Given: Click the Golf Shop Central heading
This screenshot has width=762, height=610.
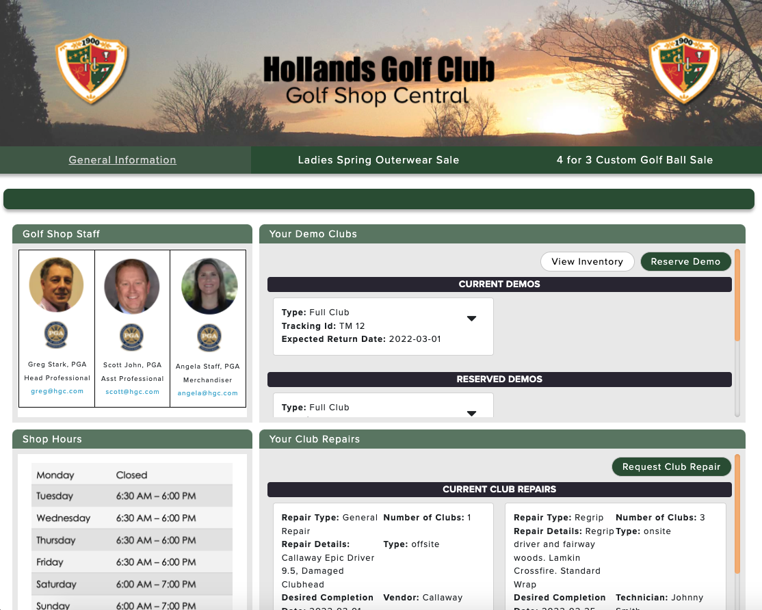Looking at the screenshot, I should pos(378,96).
